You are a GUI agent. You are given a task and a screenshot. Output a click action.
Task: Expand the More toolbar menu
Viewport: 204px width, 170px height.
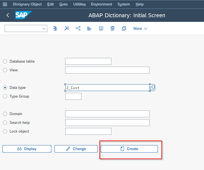pos(140,28)
